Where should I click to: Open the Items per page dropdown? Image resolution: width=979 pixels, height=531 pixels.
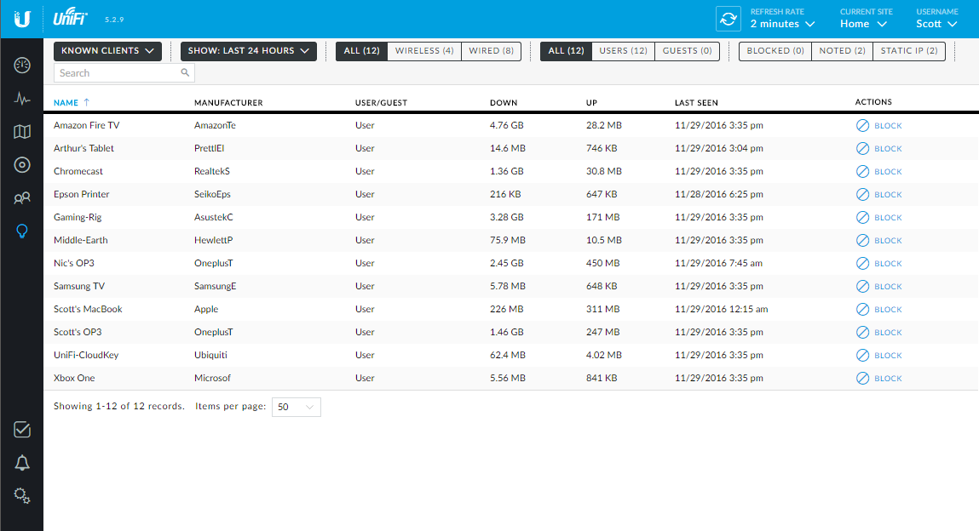(x=296, y=407)
